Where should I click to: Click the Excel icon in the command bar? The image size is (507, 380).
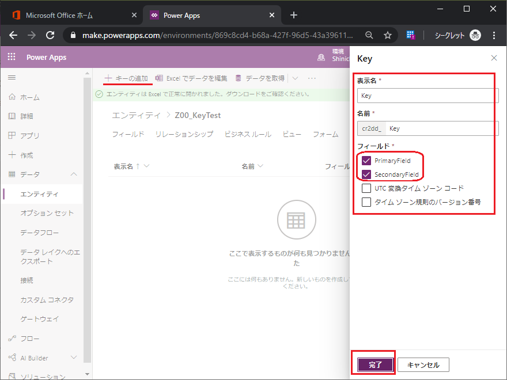(159, 78)
